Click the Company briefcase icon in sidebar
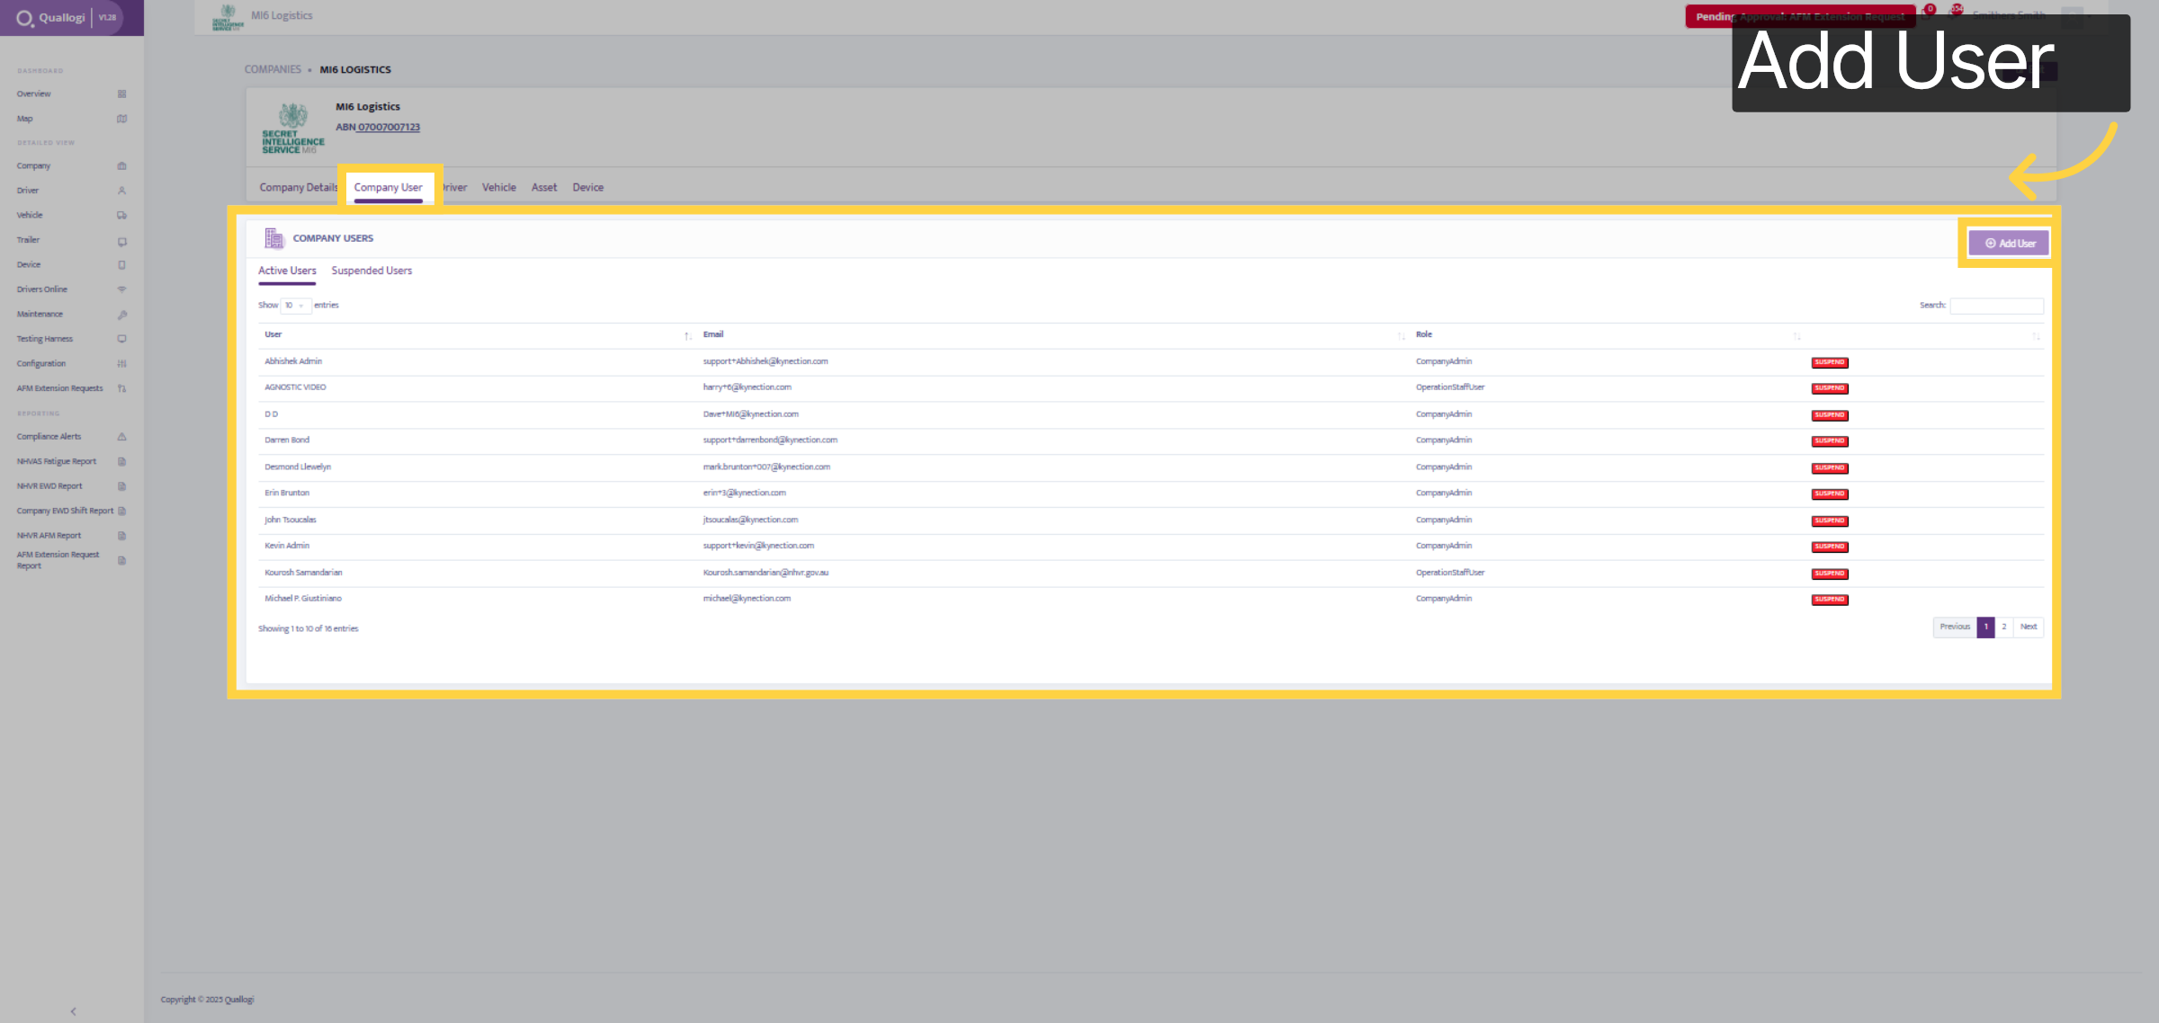The height and width of the screenshot is (1023, 2159). (x=121, y=166)
